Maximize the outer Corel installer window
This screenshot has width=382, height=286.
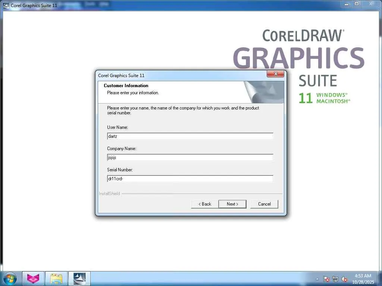click(x=357, y=4)
